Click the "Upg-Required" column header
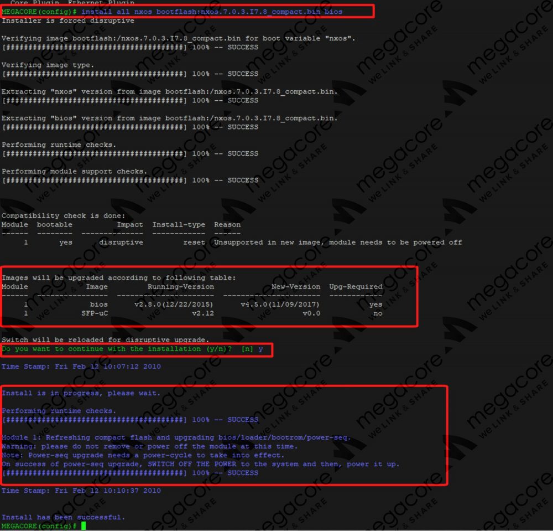553x531 pixels. pos(356,287)
